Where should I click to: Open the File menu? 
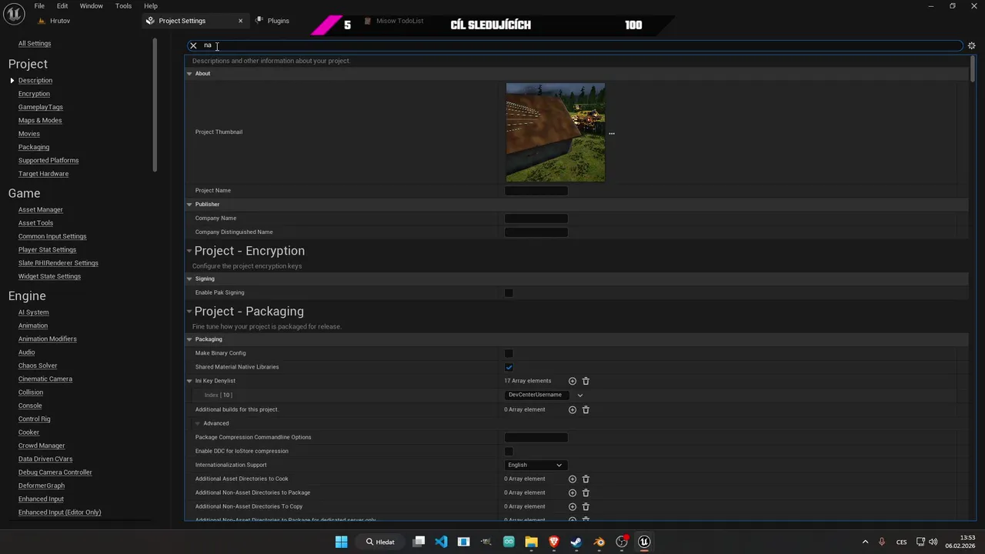pos(39,6)
